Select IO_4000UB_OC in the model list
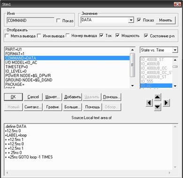Viewport: 183px width, 178px height. [x=156, y=68]
